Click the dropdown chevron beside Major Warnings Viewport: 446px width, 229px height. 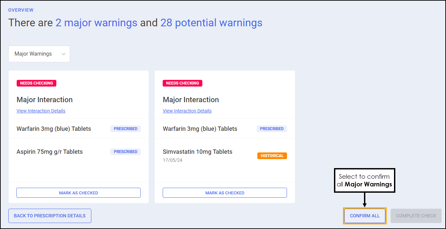(x=64, y=54)
